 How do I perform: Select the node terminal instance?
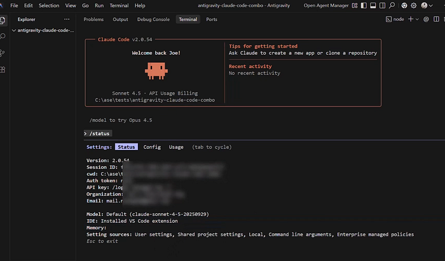pos(395,19)
